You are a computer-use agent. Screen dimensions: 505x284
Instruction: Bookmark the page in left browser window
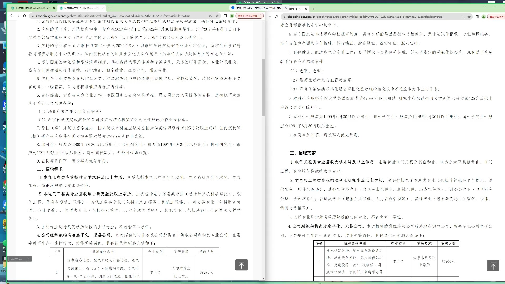click(x=217, y=16)
